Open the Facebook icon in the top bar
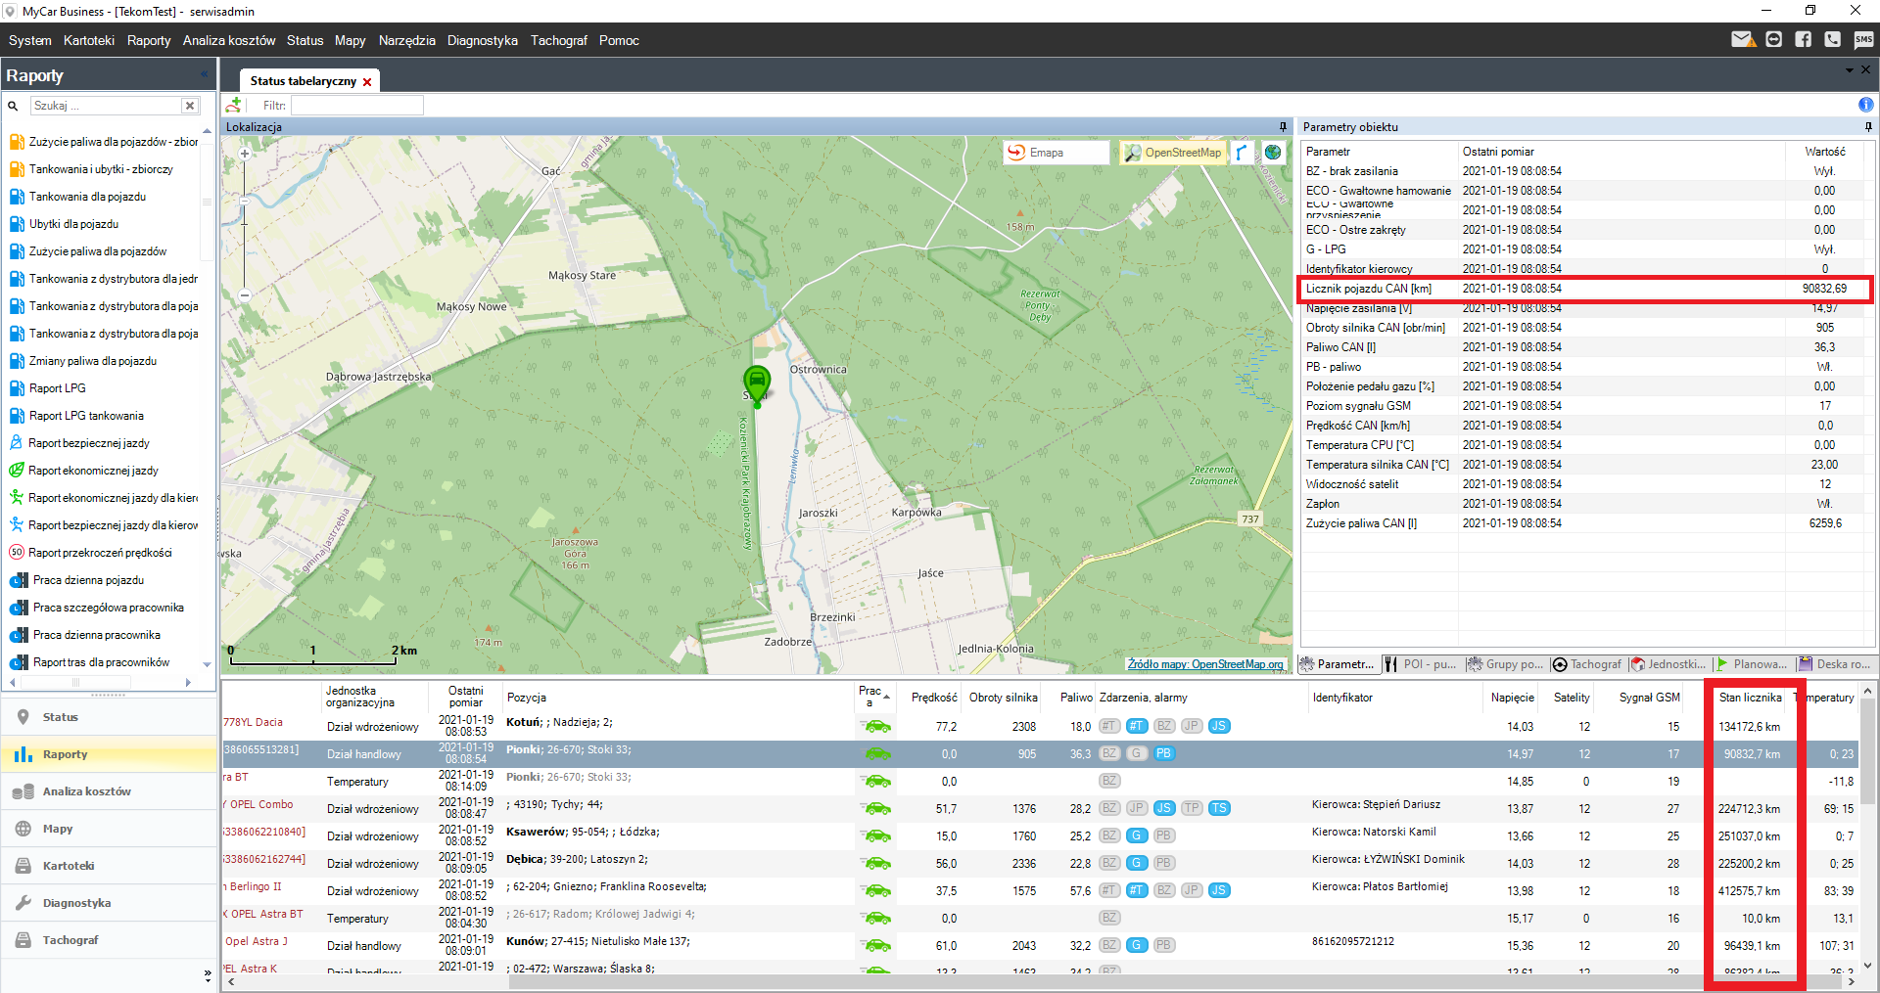The height and width of the screenshot is (993, 1880). (1803, 40)
